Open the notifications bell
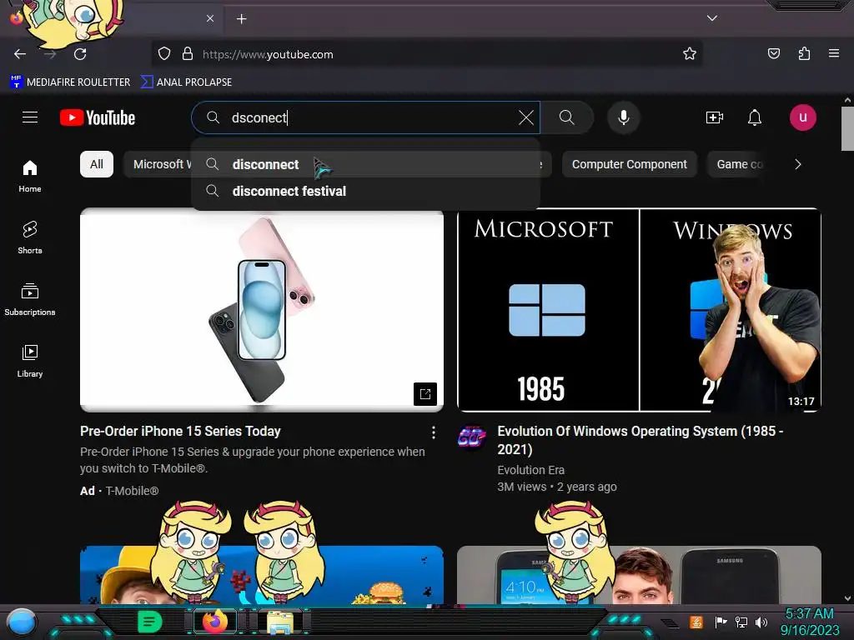The height and width of the screenshot is (640, 854). (x=754, y=117)
